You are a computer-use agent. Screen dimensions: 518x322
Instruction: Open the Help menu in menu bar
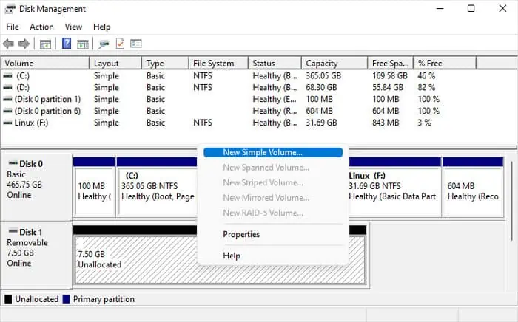coord(102,27)
